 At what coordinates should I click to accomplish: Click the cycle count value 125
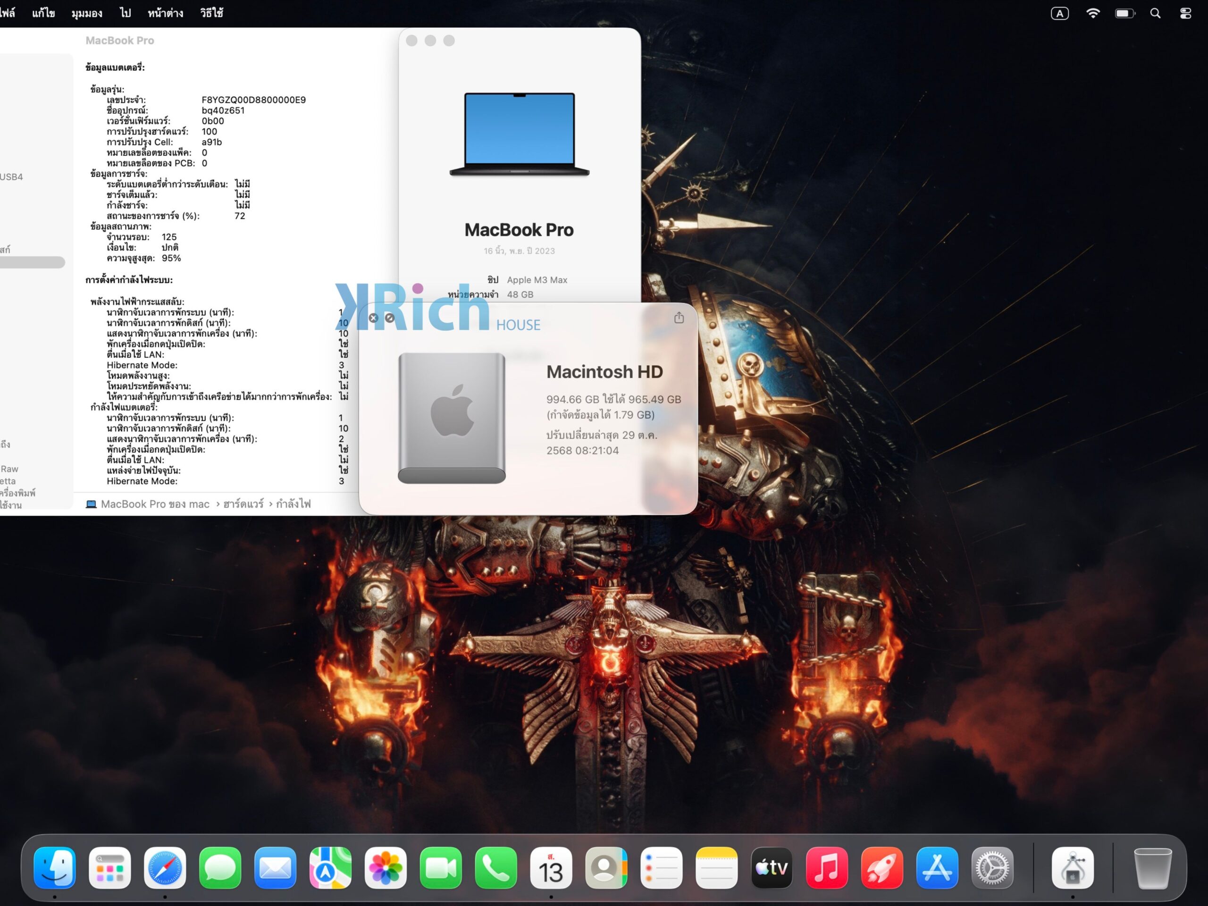click(169, 237)
